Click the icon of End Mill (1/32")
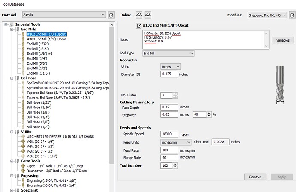296x192 pixels. (x=23, y=44)
